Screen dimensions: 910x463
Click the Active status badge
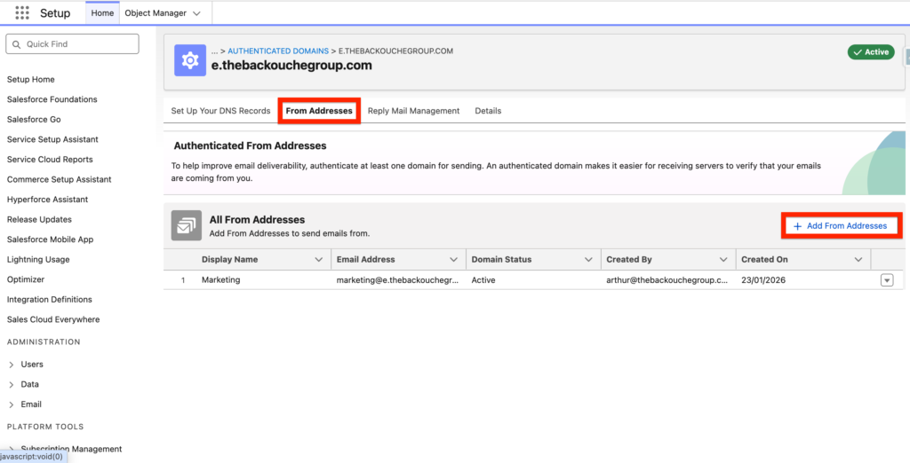coord(870,52)
